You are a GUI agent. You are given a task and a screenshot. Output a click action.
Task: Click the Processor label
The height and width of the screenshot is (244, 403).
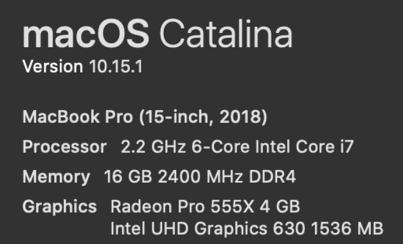(64, 147)
